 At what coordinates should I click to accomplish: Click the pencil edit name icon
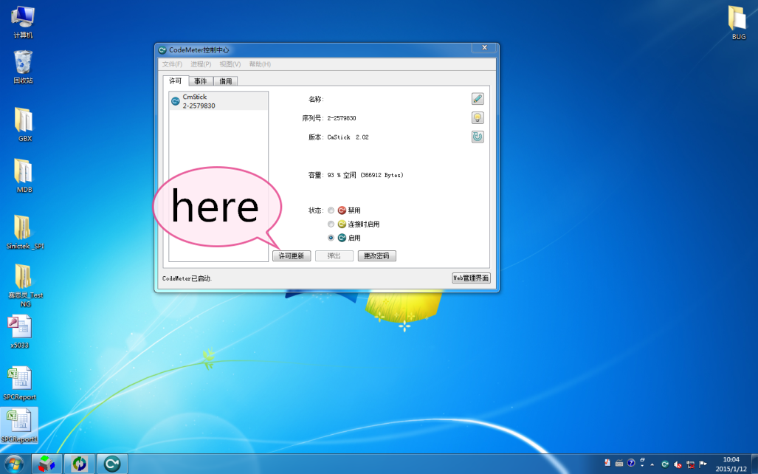pos(478,99)
